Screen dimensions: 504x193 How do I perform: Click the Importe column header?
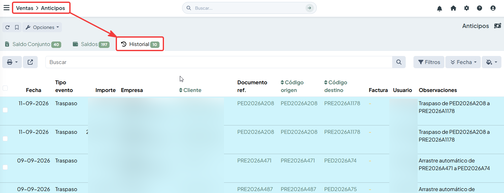(106, 90)
